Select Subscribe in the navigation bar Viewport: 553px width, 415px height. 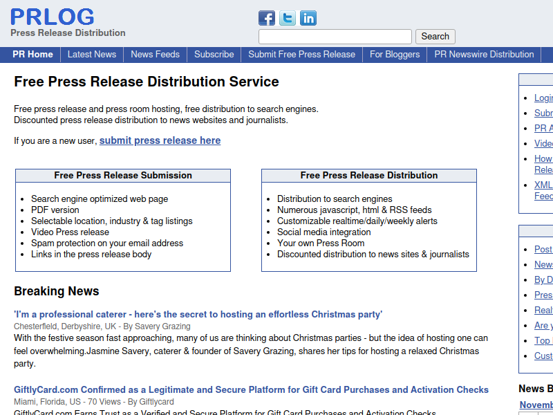click(214, 55)
